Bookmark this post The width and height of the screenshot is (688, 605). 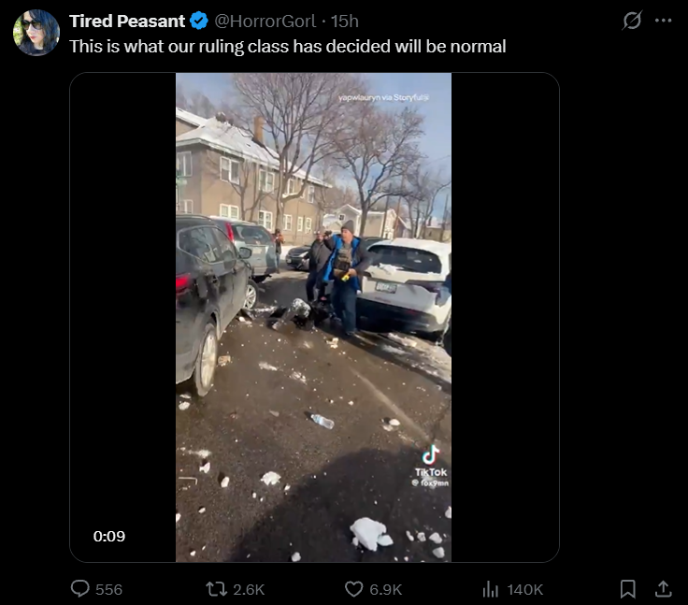pyautogui.click(x=628, y=589)
